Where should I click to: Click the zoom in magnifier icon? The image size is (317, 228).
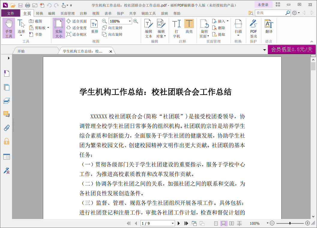(x=136, y=21)
